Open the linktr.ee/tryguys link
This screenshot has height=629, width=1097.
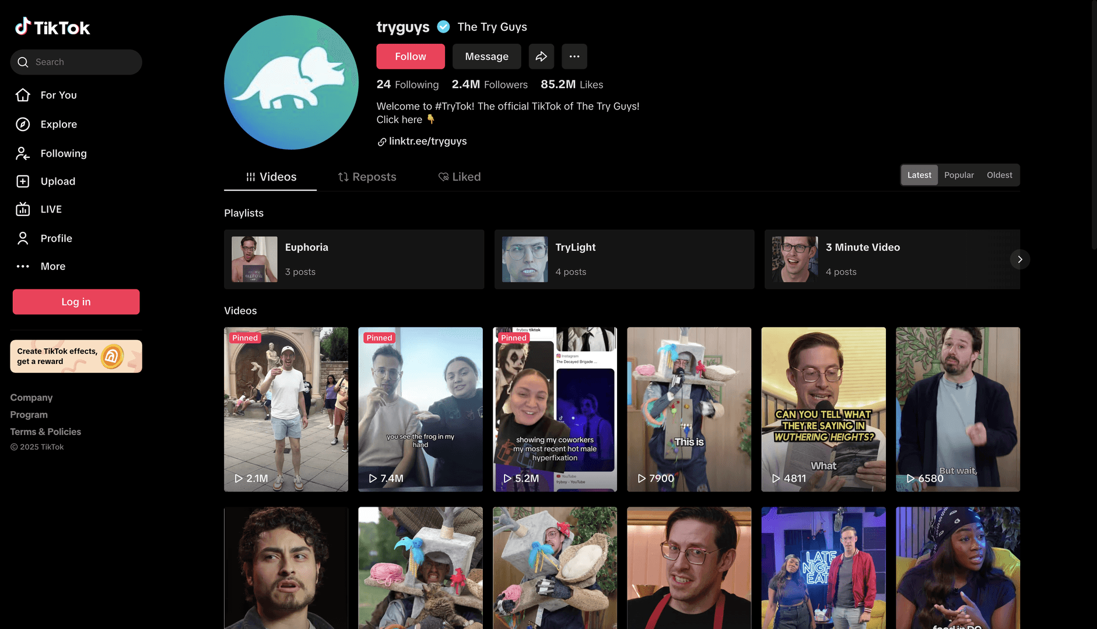(x=427, y=141)
